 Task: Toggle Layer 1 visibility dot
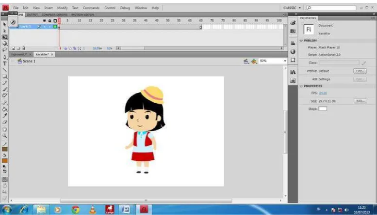click(x=45, y=27)
